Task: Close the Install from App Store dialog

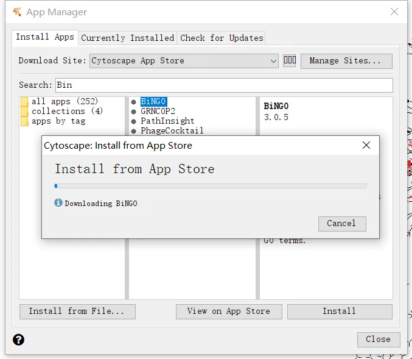Action: (366, 145)
